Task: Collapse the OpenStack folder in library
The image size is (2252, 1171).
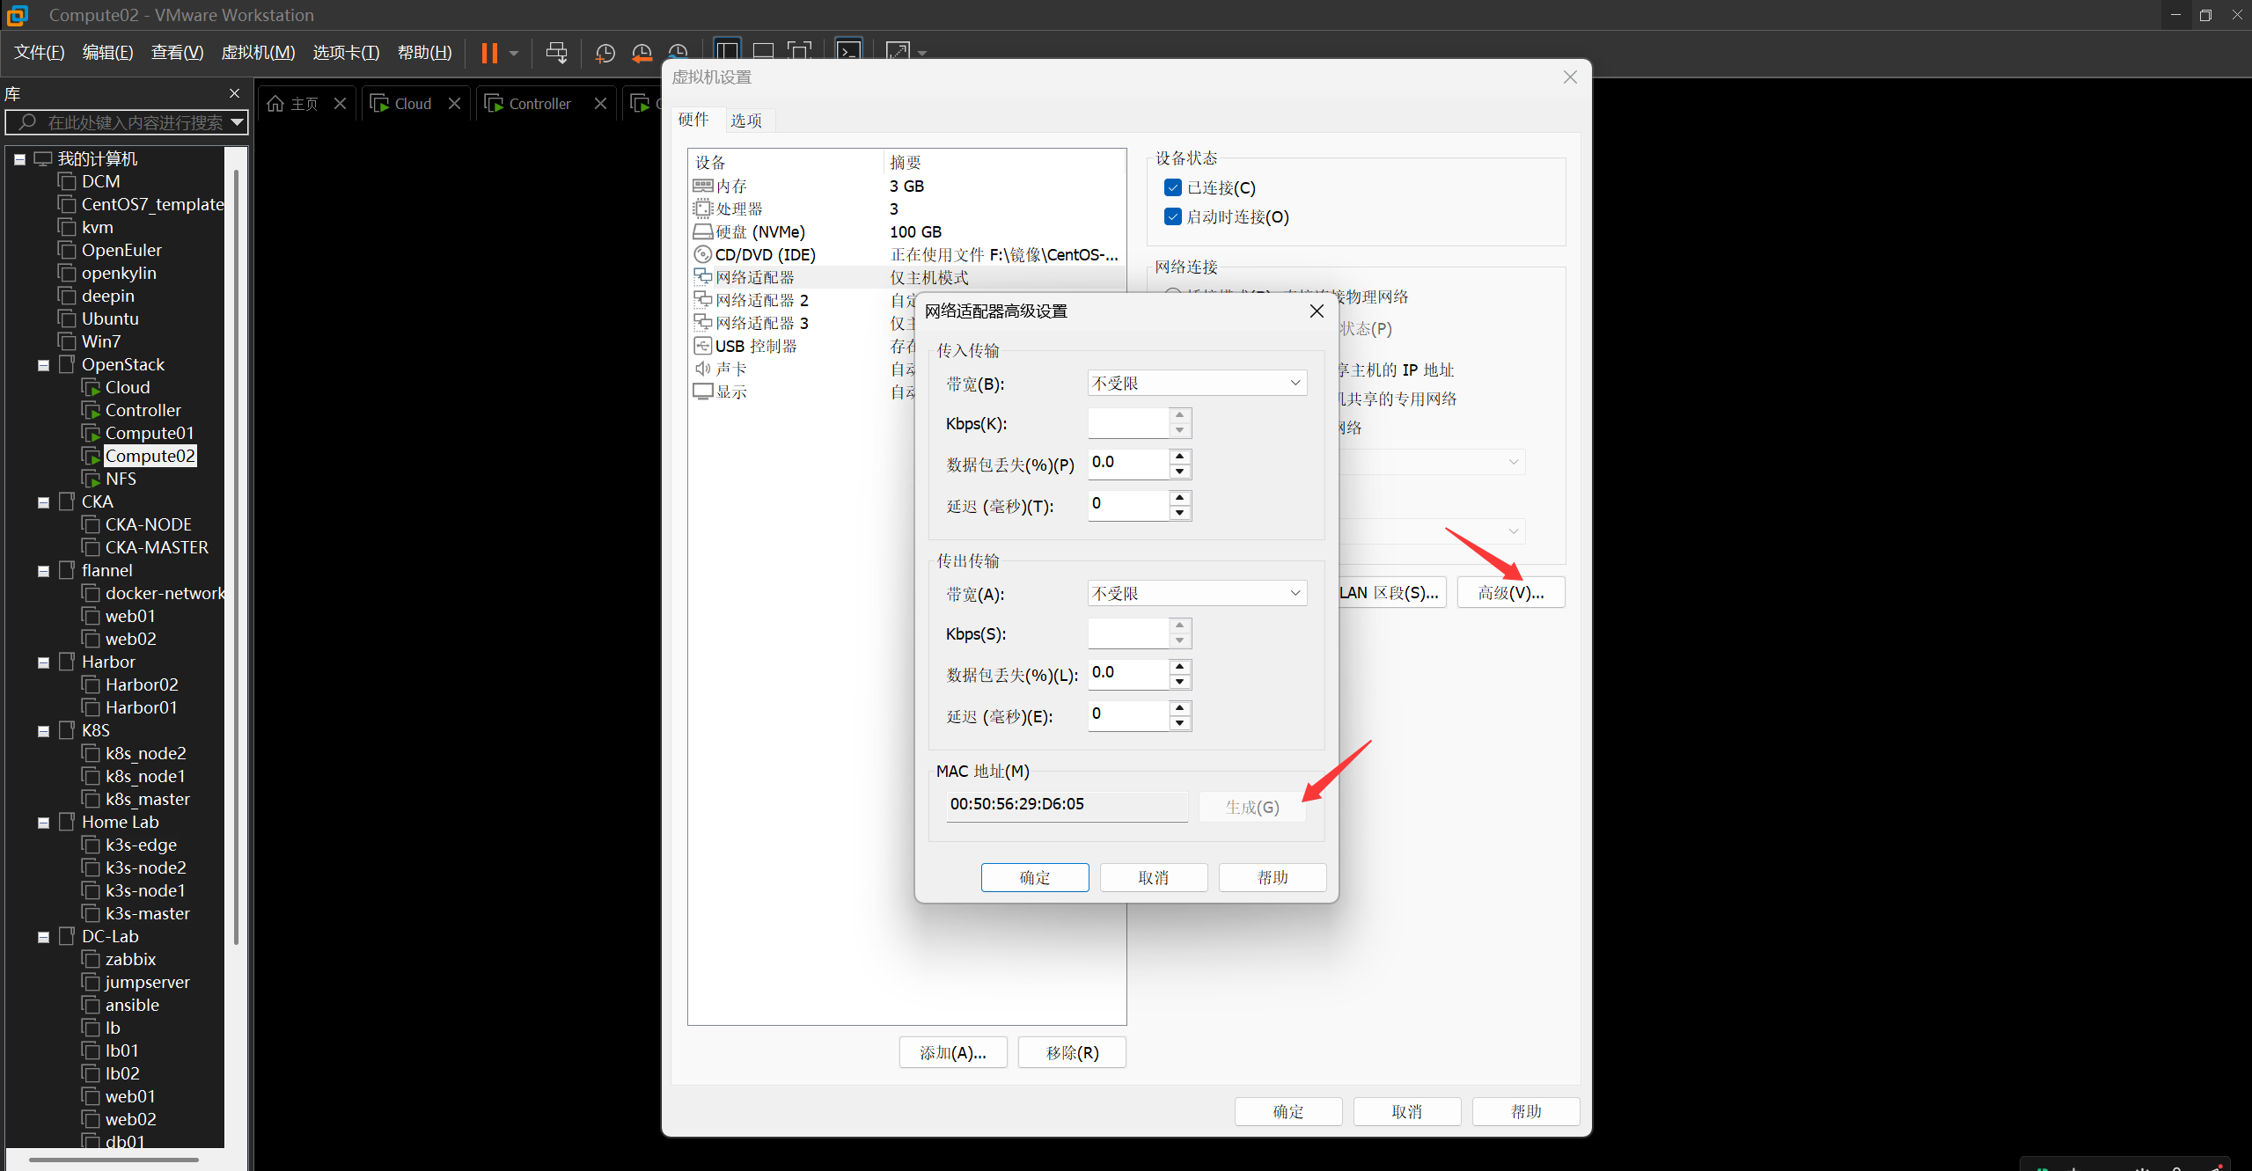Action: click(43, 364)
